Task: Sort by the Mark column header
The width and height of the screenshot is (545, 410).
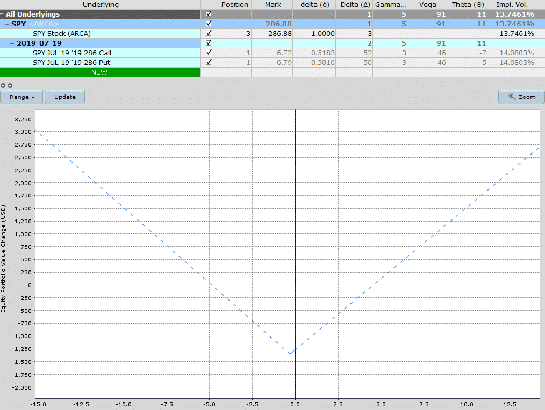Action: (272, 4)
